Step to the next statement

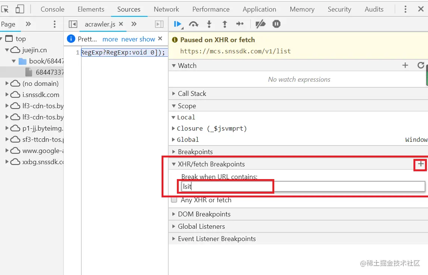tap(240, 24)
